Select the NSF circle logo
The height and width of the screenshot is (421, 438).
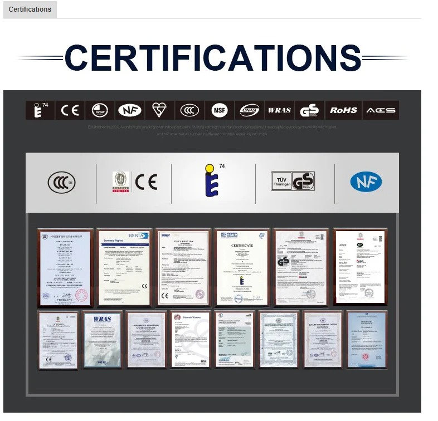tap(220, 110)
